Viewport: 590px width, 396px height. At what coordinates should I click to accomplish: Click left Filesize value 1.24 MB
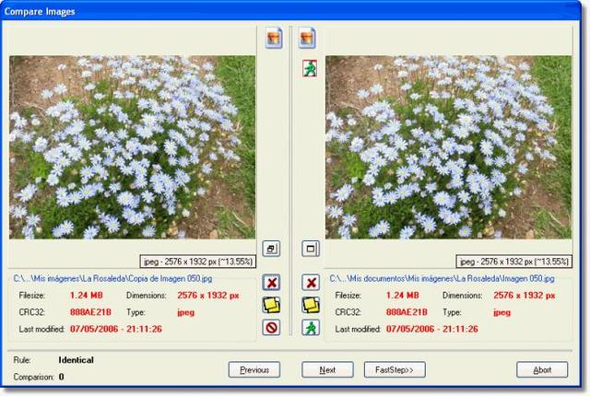86,296
